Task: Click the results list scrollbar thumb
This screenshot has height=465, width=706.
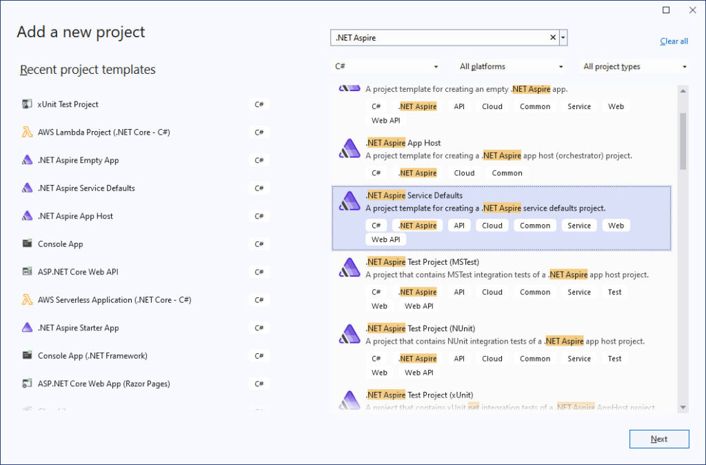Action: [683, 141]
